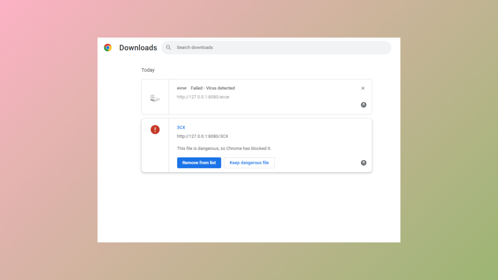The width and height of the screenshot is (498, 280).
Task: Click the dangerous file warning message
Action: [x=224, y=148]
